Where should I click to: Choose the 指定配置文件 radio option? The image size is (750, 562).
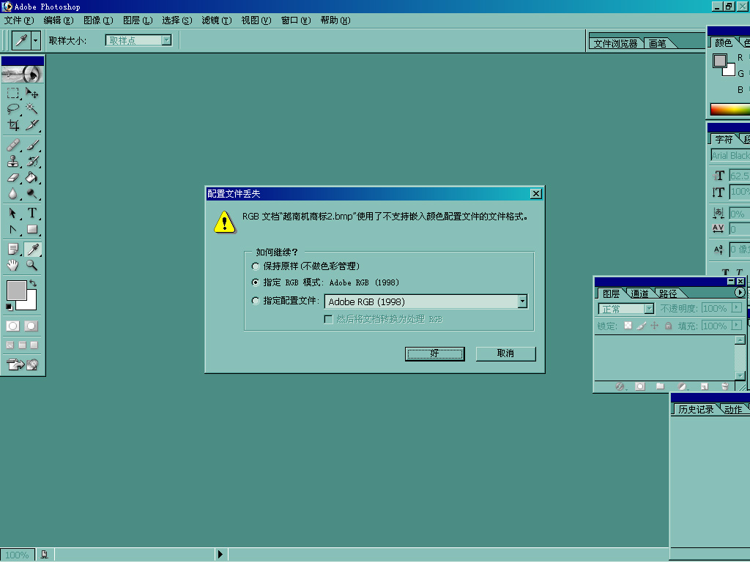[x=256, y=301]
